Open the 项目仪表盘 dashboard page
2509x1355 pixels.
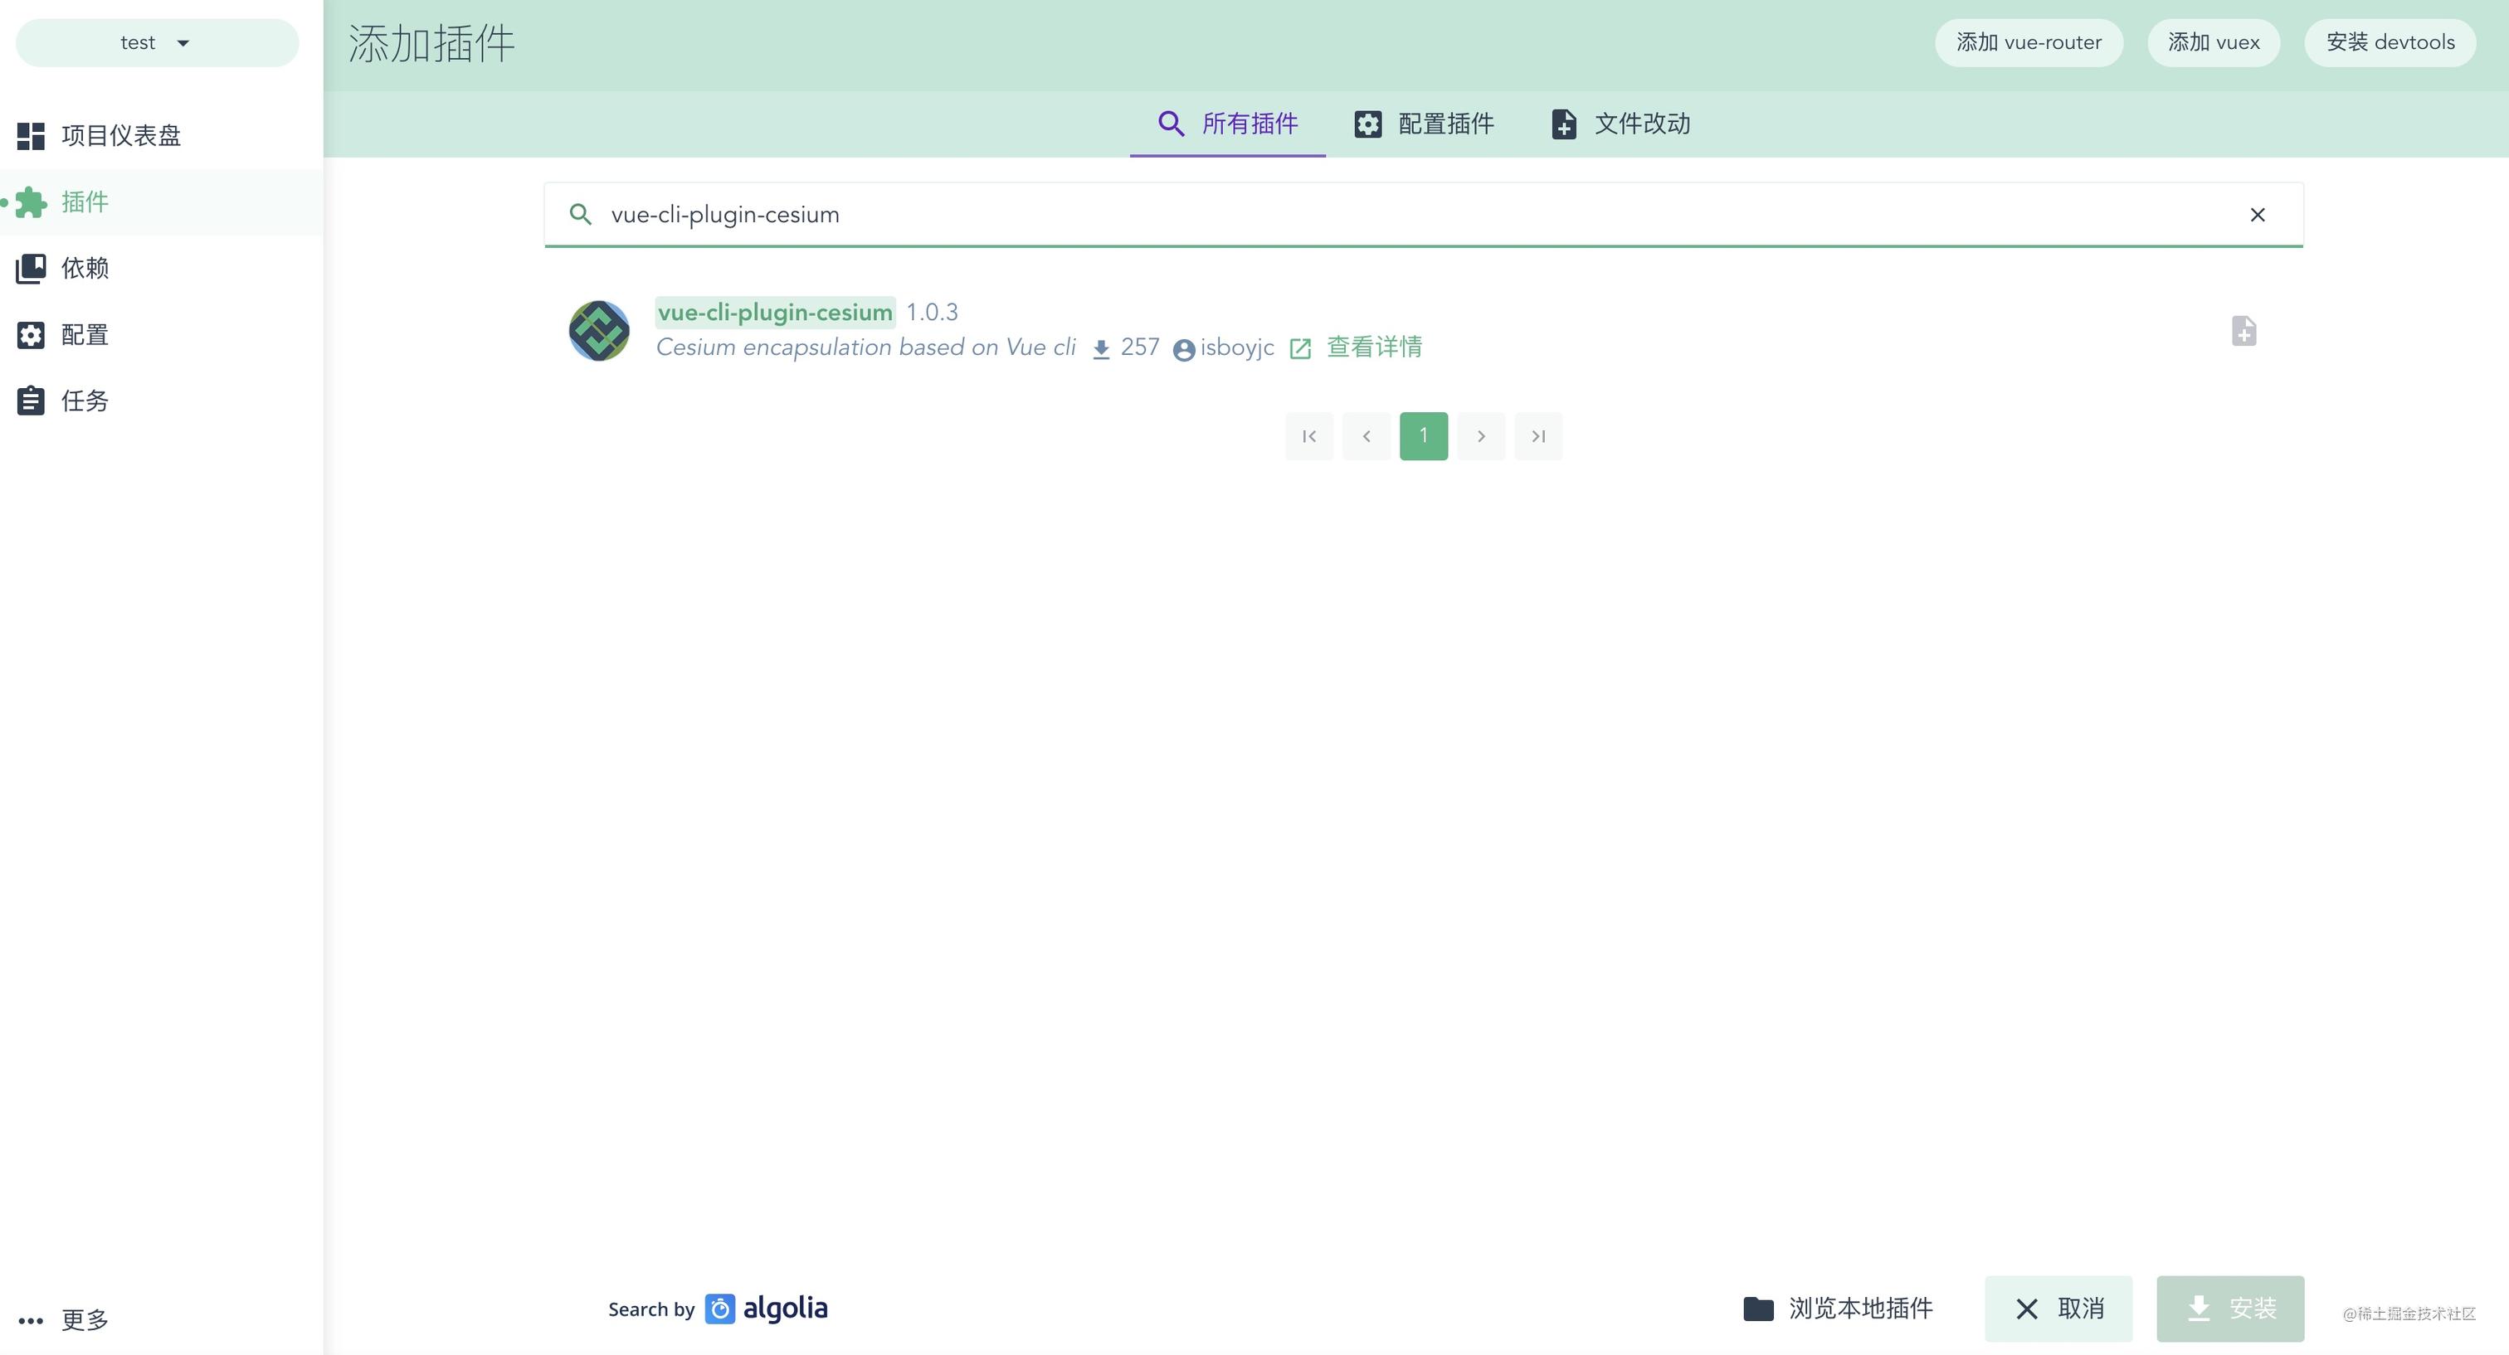162,135
